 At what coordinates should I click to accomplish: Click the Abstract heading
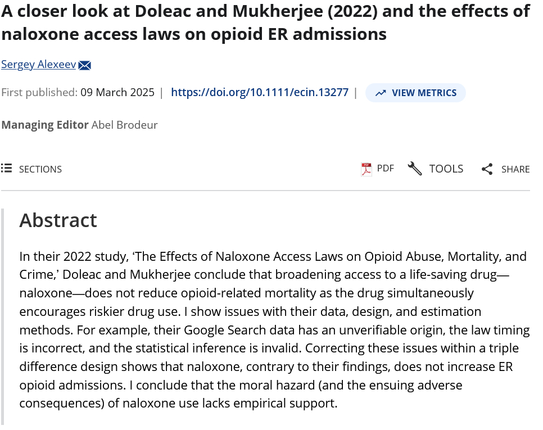click(58, 220)
